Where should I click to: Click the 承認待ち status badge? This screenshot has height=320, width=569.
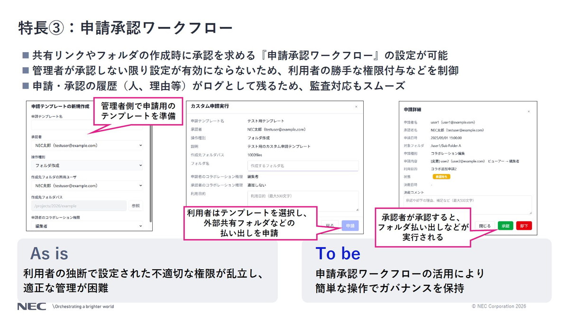[x=441, y=177]
